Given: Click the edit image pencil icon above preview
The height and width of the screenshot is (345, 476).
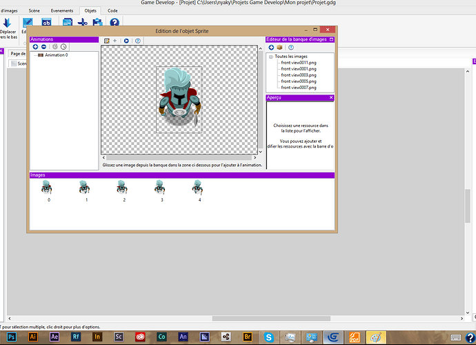Looking at the screenshot, I should [107, 41].
